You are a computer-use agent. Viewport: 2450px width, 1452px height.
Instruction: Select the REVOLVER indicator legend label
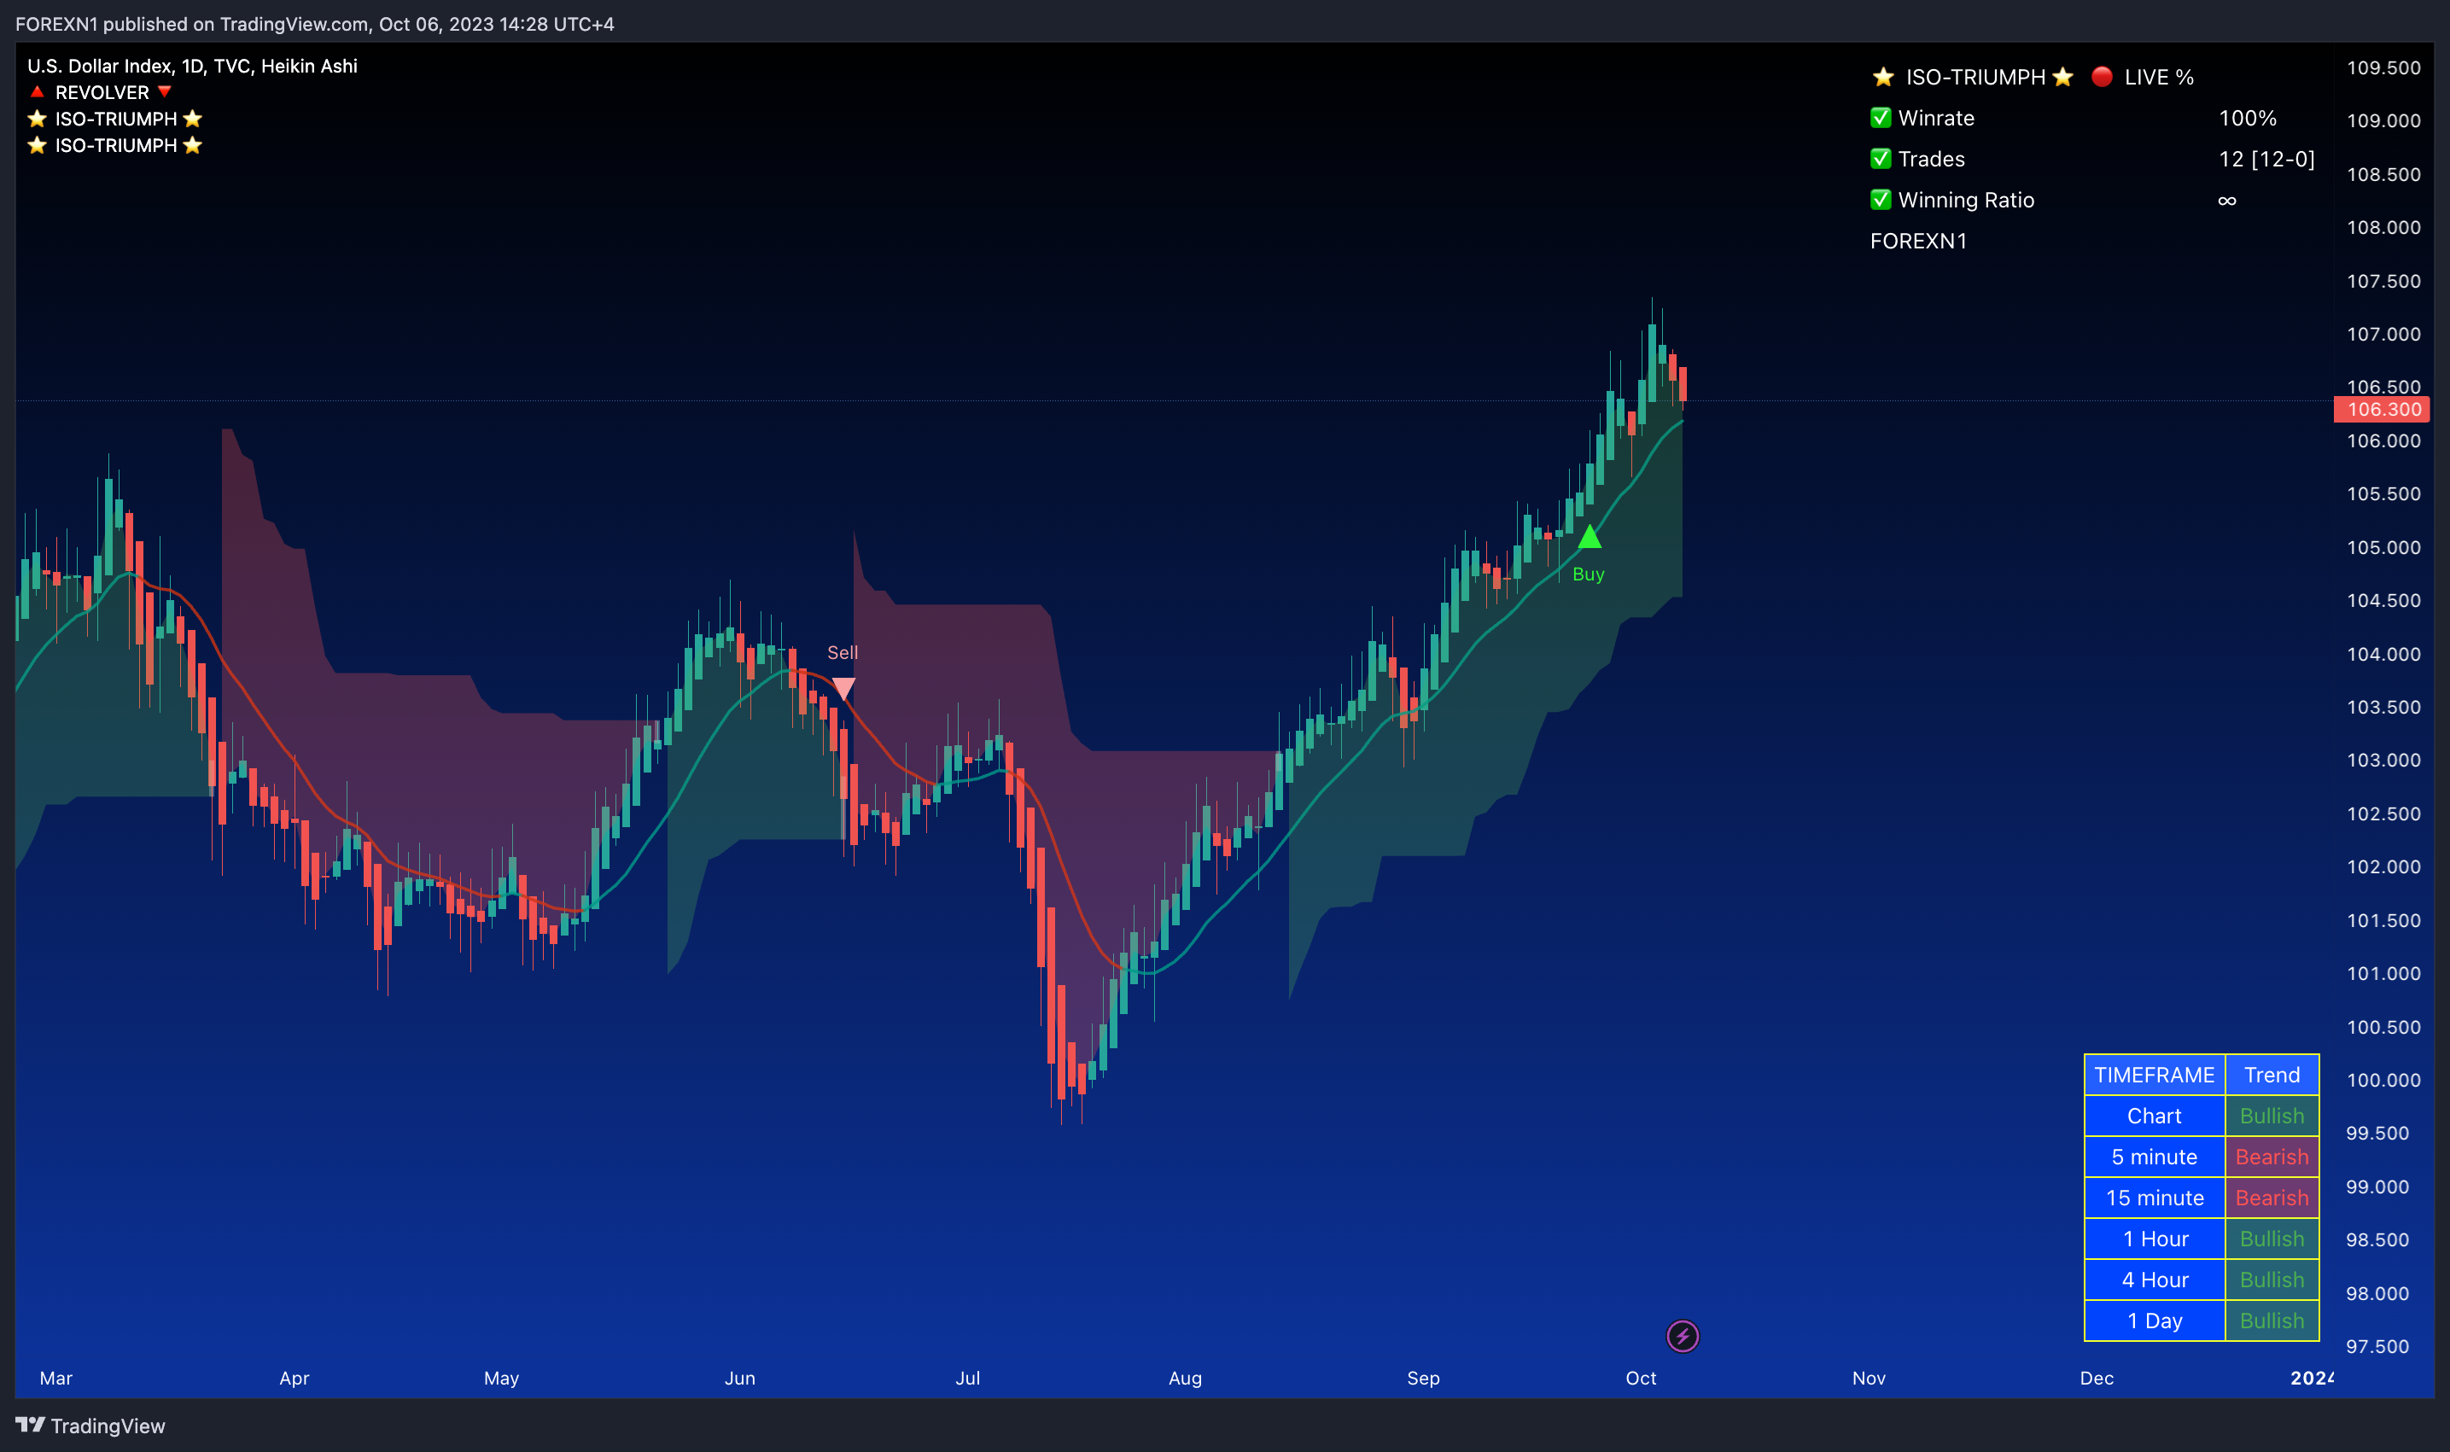pyautogui.click(x=102, y=92)
